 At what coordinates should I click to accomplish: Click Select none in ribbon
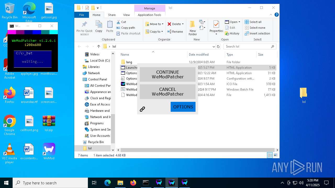(x=255, y=28)
